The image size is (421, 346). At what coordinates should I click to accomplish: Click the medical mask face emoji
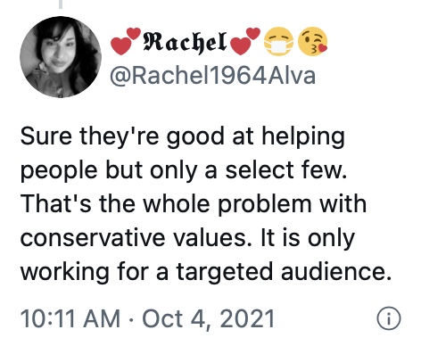278,41
